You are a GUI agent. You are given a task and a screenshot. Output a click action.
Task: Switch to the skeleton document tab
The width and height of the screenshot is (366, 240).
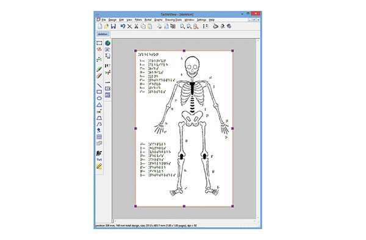(x=102, y=34)
